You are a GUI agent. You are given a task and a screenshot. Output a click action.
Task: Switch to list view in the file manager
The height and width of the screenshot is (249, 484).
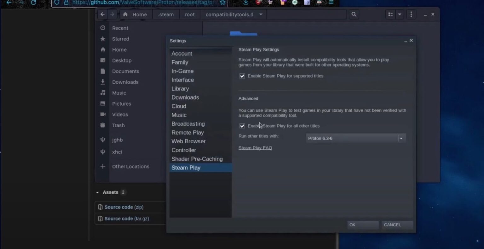390,14
